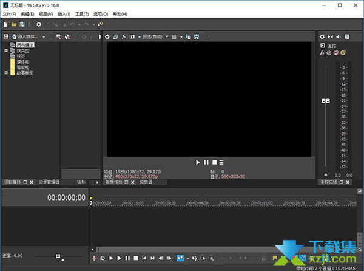The image size is (364, 271).
Task: Open split screen view dropdown arrow
Action: coord(140,36)
